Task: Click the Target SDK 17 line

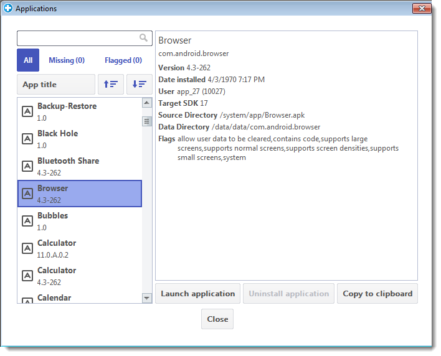Action: click(x=183, y=103)
